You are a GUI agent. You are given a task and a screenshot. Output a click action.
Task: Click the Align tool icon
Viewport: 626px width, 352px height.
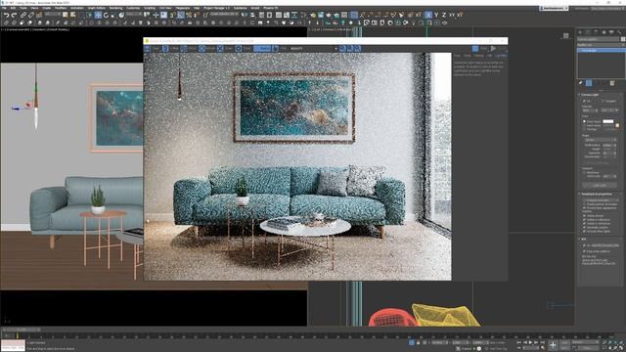(252, 15)
